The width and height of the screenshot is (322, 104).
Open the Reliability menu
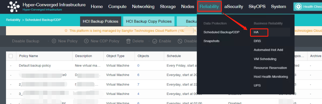[209, 7]
